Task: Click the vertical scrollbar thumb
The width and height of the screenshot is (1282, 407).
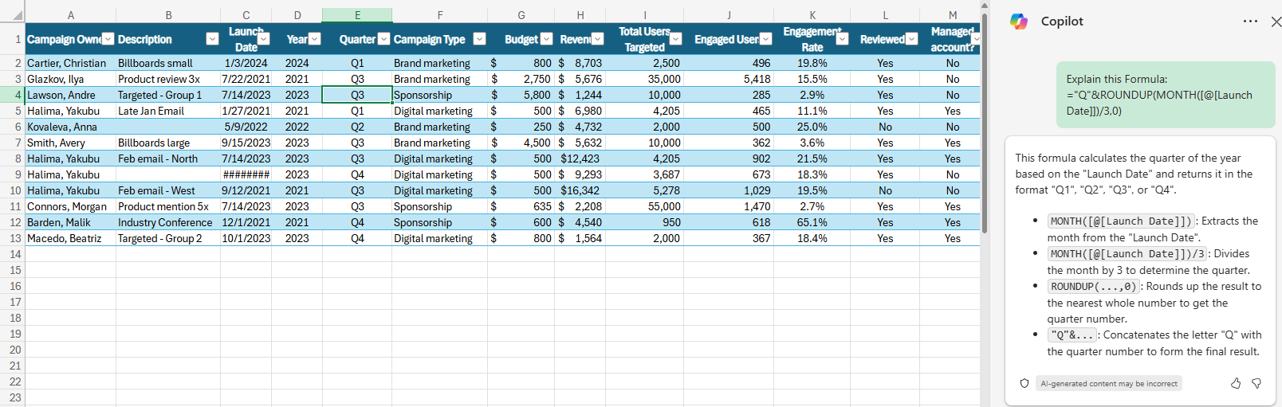Action: coord(985,123)
